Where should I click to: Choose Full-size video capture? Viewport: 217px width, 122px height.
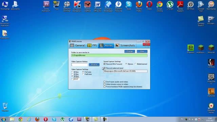click(83, 72)
